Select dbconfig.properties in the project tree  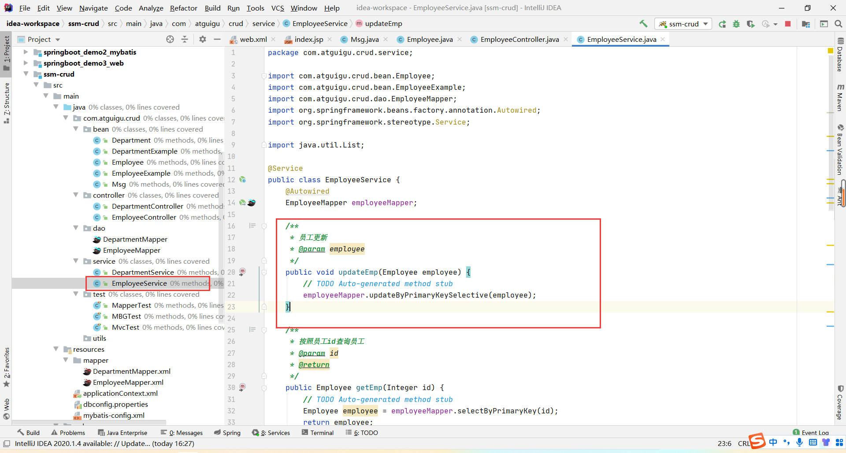tap(115, 404)
